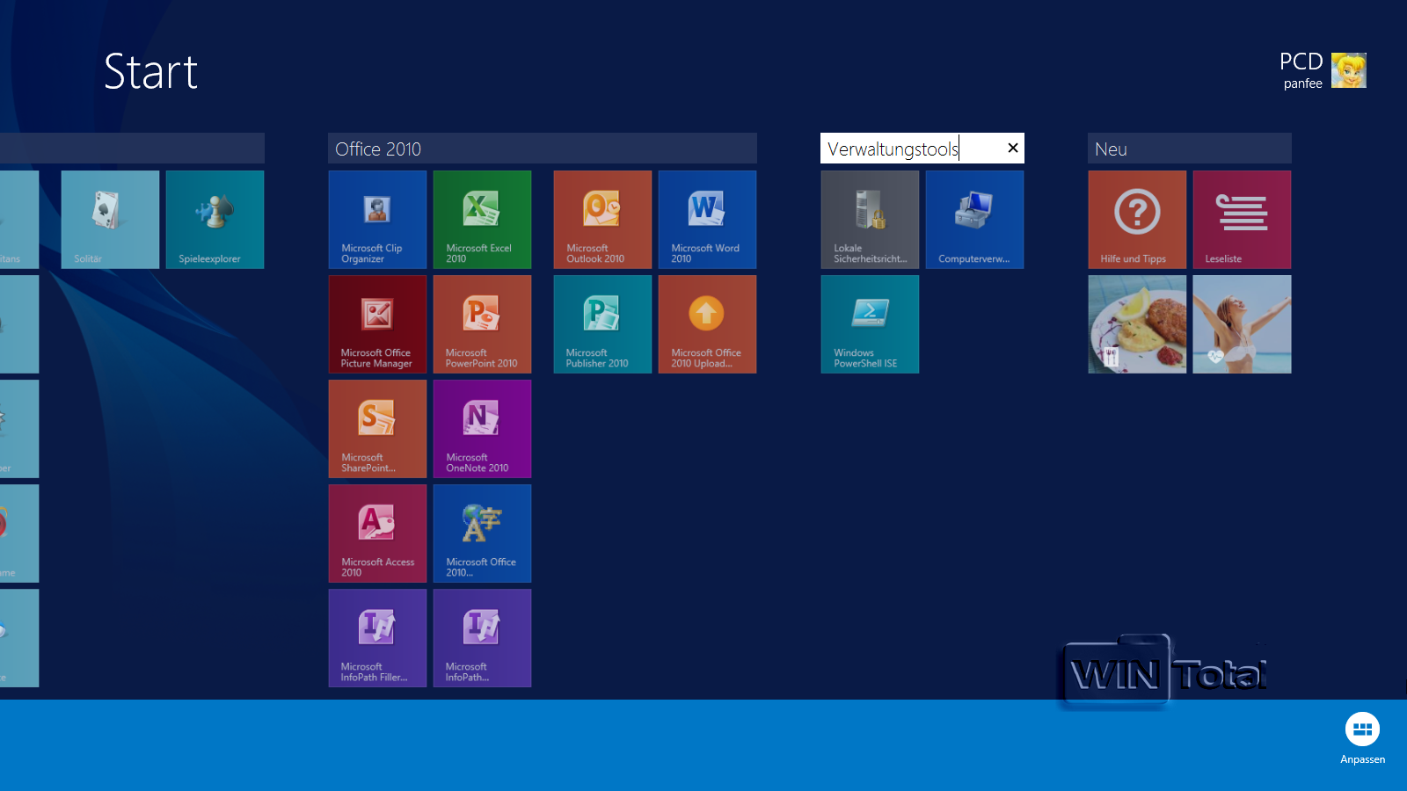
Task: Open Microsoft Office Picture Manager
Action: 377,324
